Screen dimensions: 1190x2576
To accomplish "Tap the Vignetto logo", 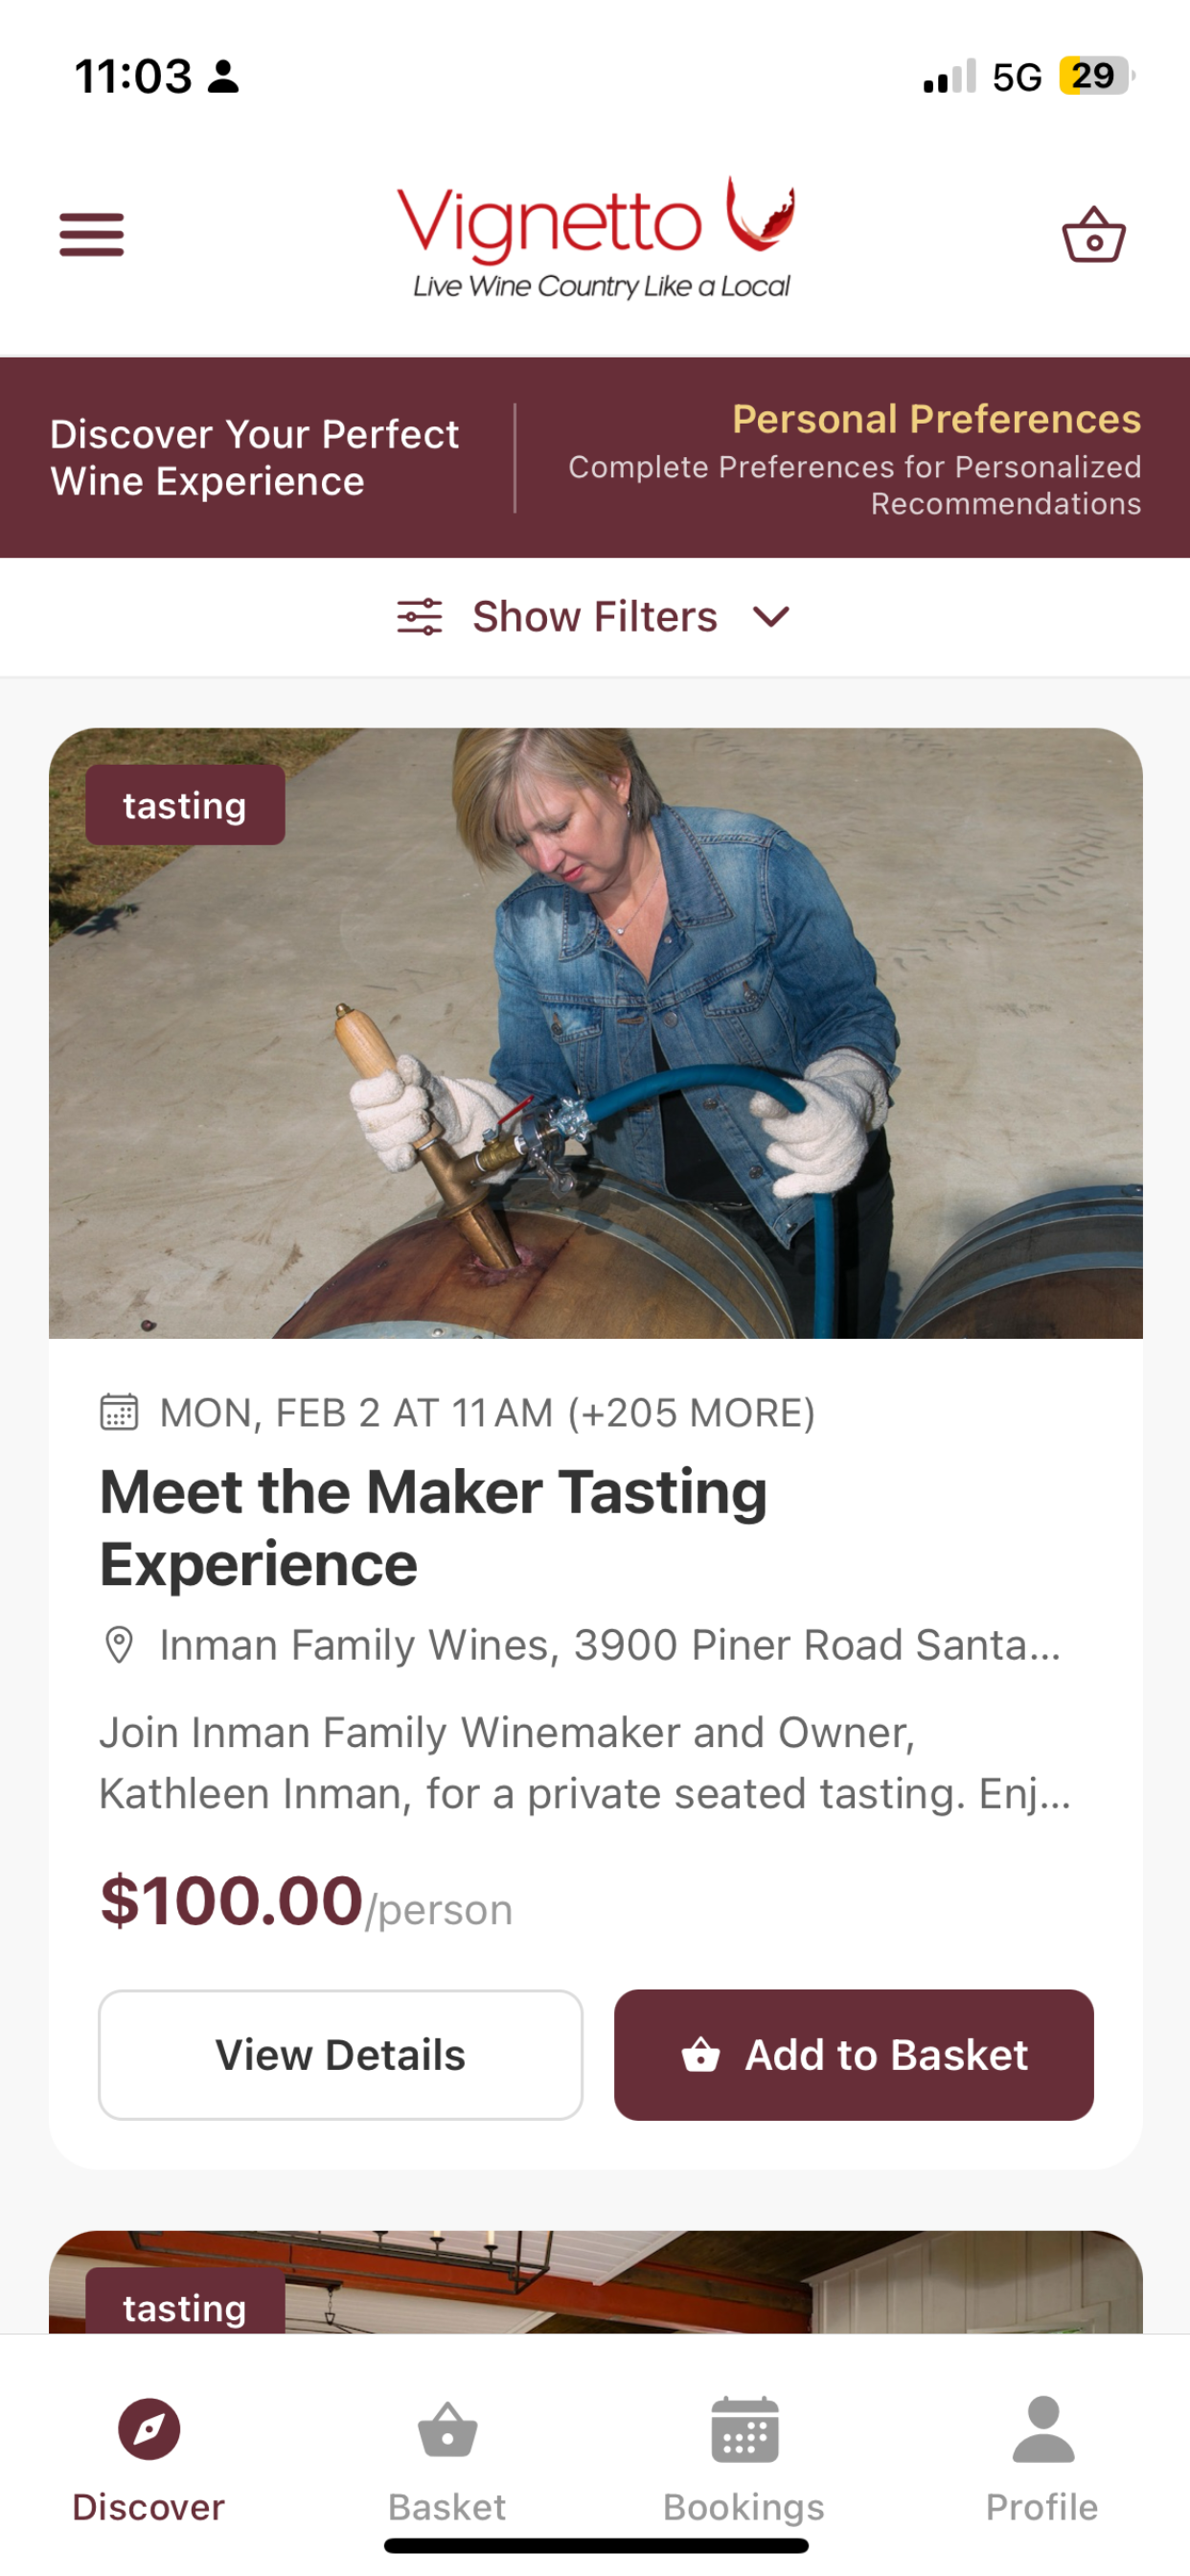I will click(597, 238).
